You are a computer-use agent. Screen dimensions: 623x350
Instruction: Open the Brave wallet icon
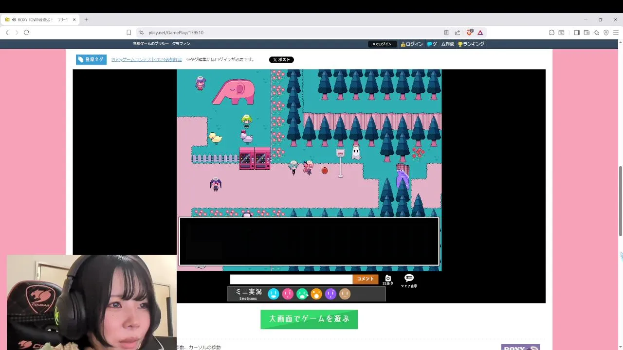click(586, 33)
